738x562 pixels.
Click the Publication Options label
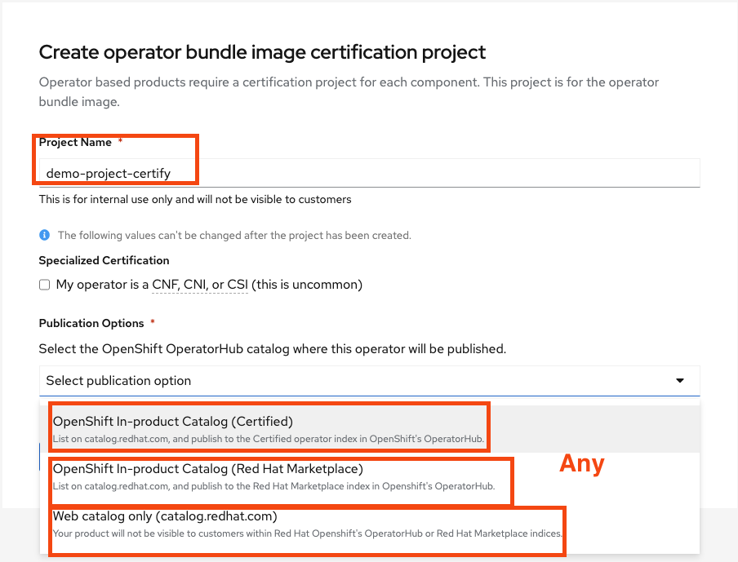click(x=91, y=323)
